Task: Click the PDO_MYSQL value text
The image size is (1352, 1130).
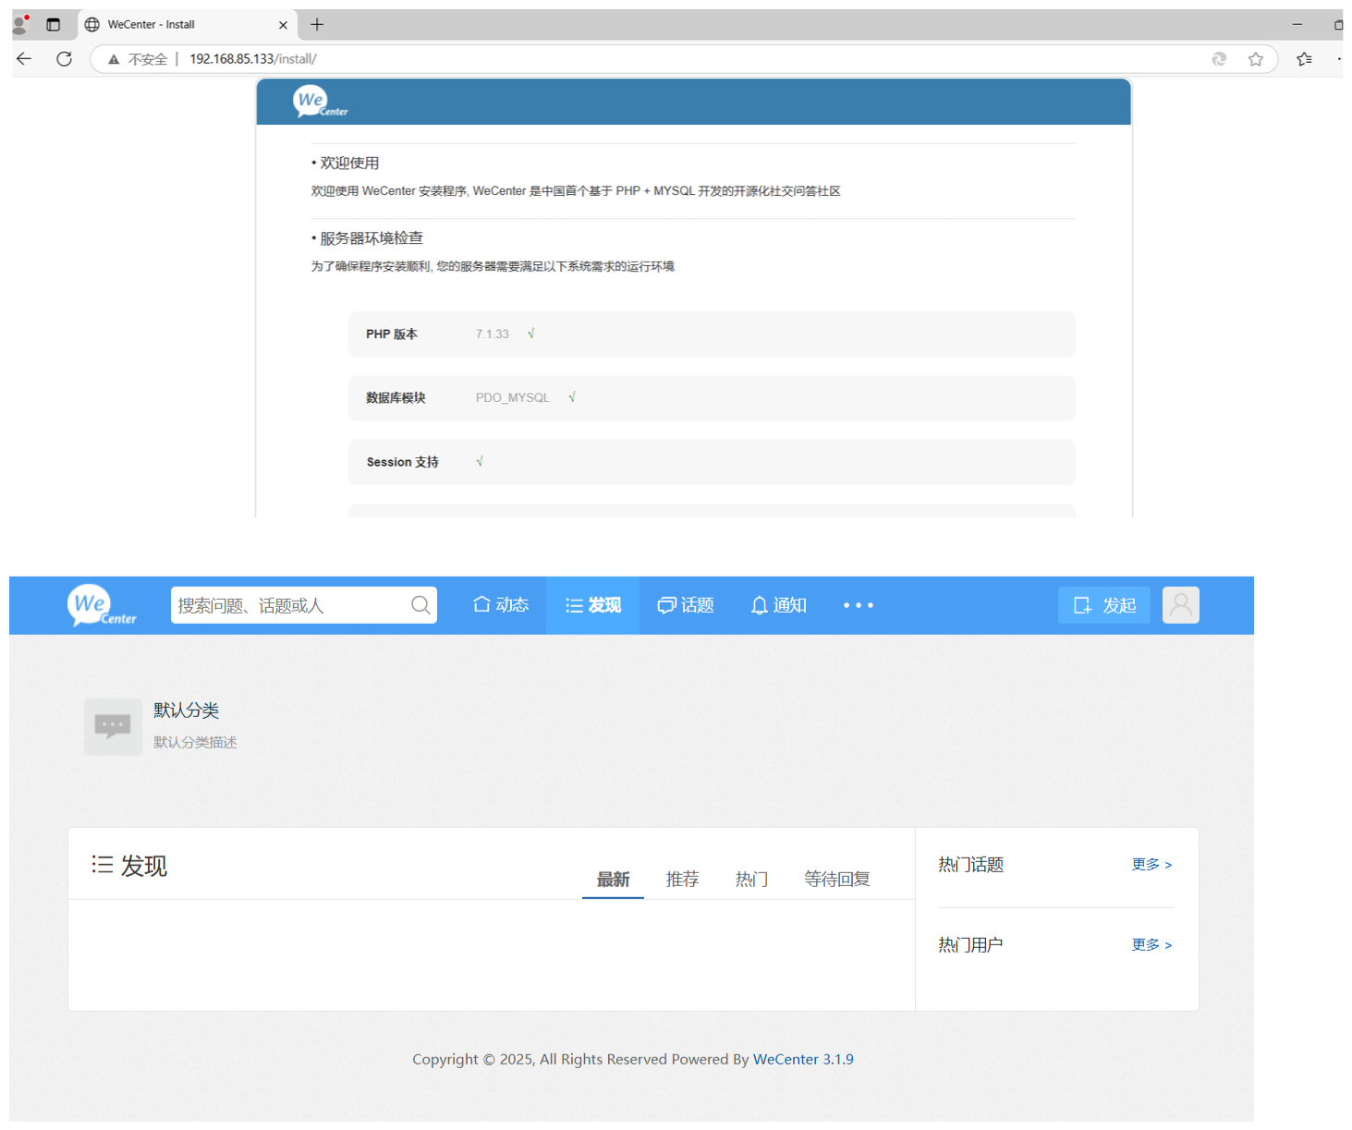Action: point(512,398)
